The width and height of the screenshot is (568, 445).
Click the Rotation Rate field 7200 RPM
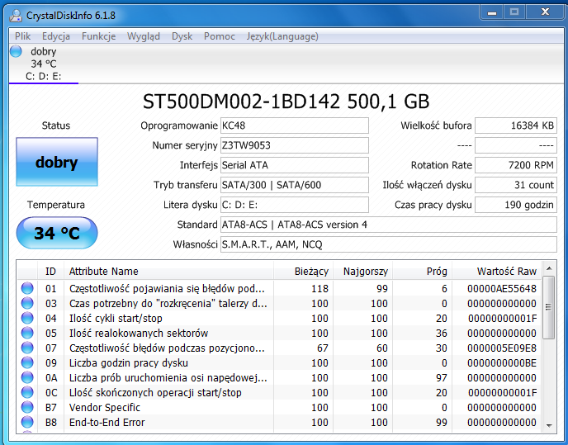(x=516, y=165)
